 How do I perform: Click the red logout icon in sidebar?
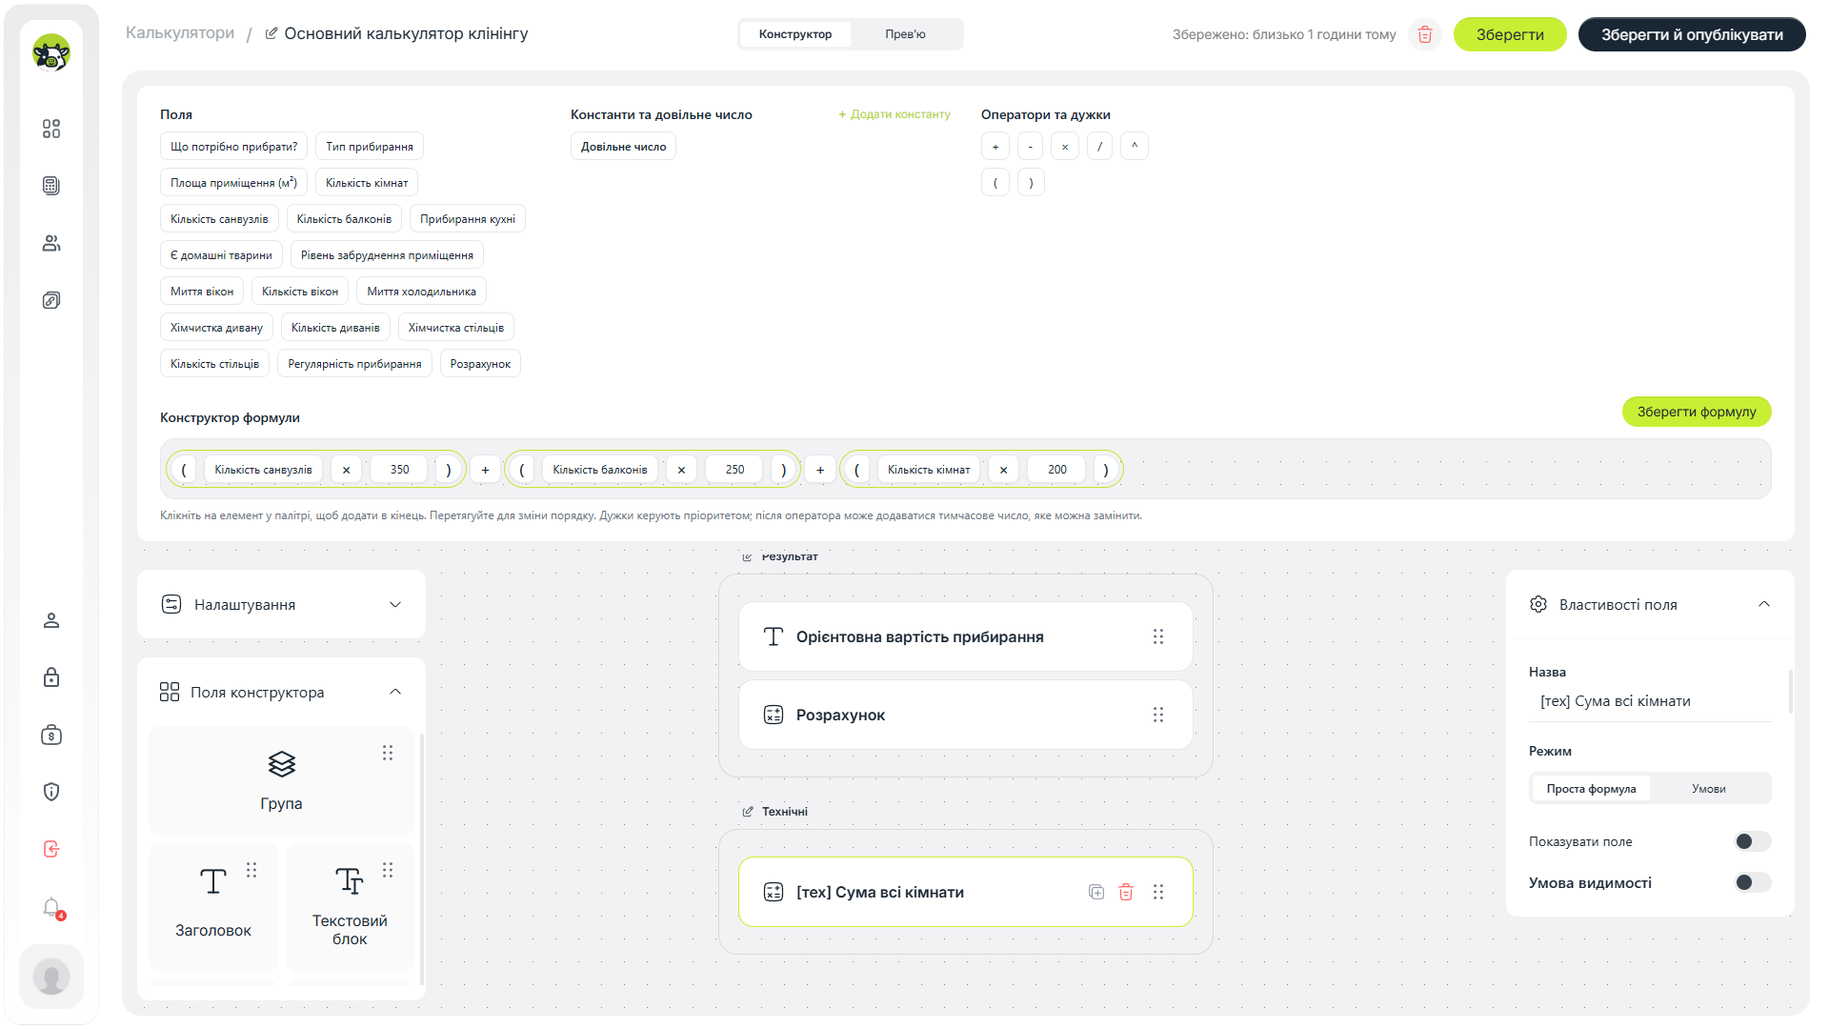coord(51,849)
